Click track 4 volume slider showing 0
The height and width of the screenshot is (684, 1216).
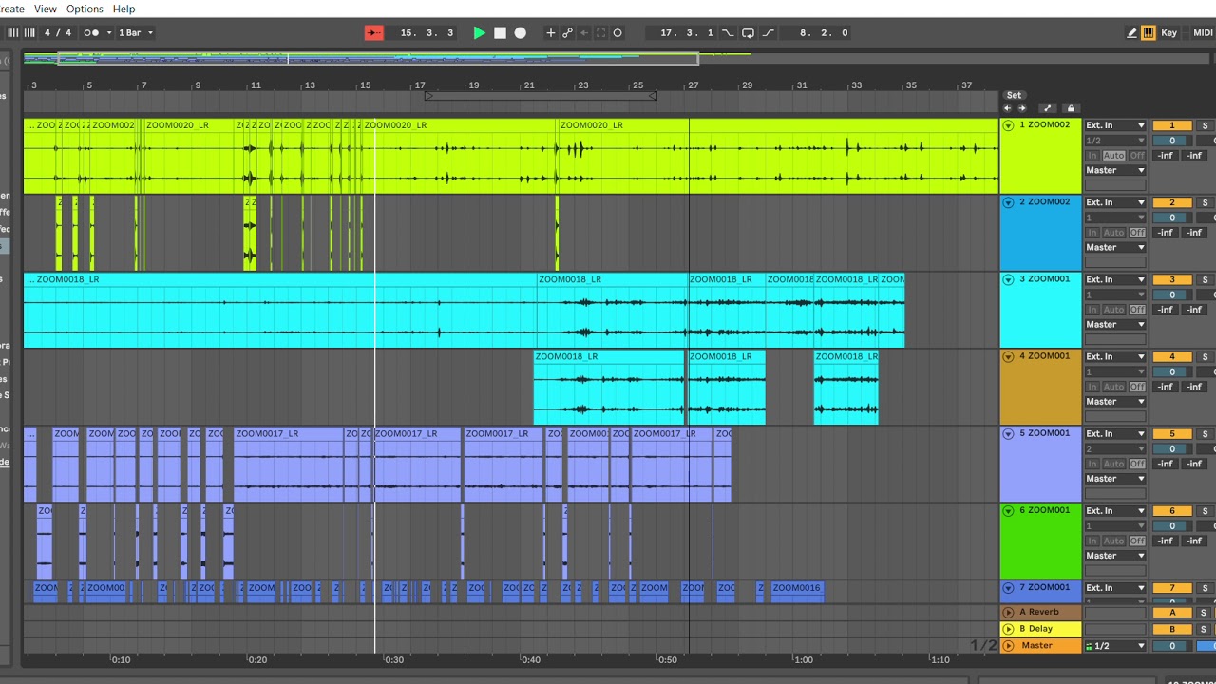[1171, 371]
